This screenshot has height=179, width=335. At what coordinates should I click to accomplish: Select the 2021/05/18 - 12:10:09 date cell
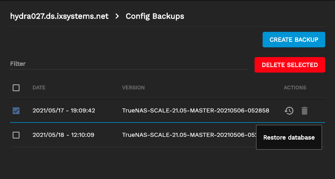[x=63, y=135]
